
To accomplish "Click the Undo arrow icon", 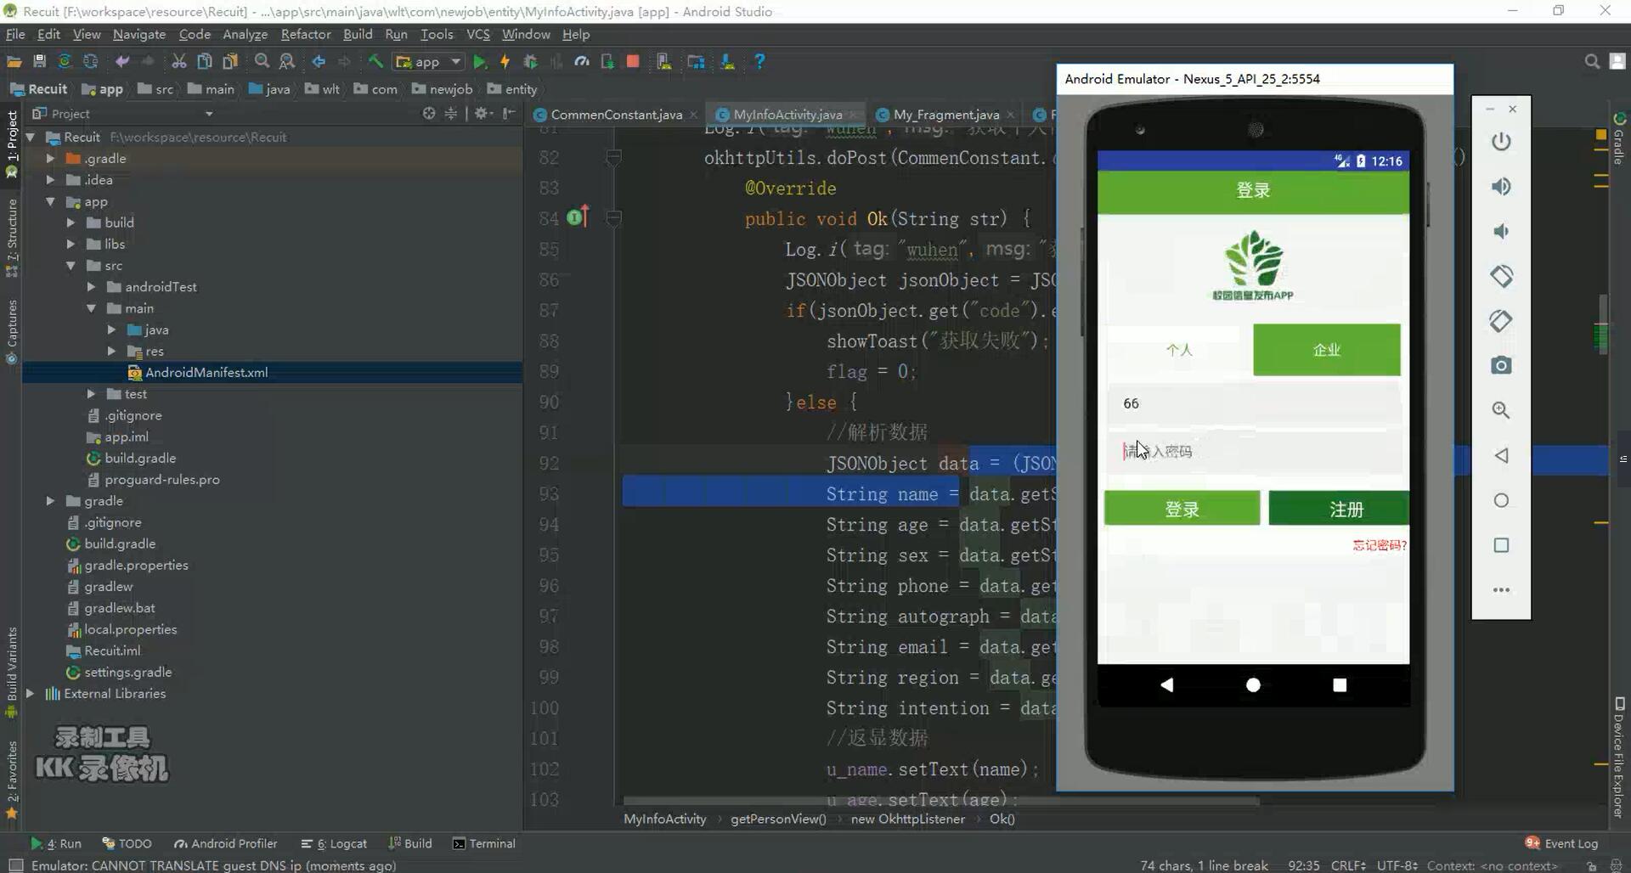I will [122, 61].
